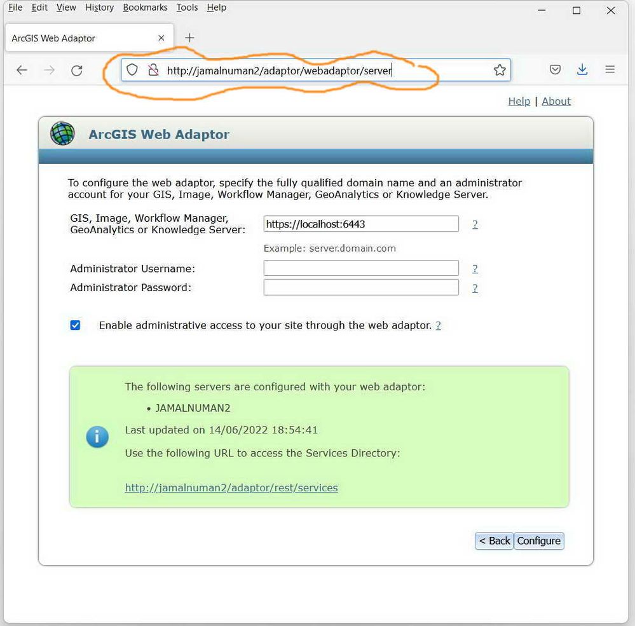The height and width of the screenshot is (626, 635).
Task: Click the insecure connection padlock icon
Action: [x=153, y=70]
